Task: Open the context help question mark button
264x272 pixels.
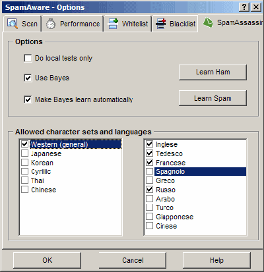Action: click(x=244, y=7)
